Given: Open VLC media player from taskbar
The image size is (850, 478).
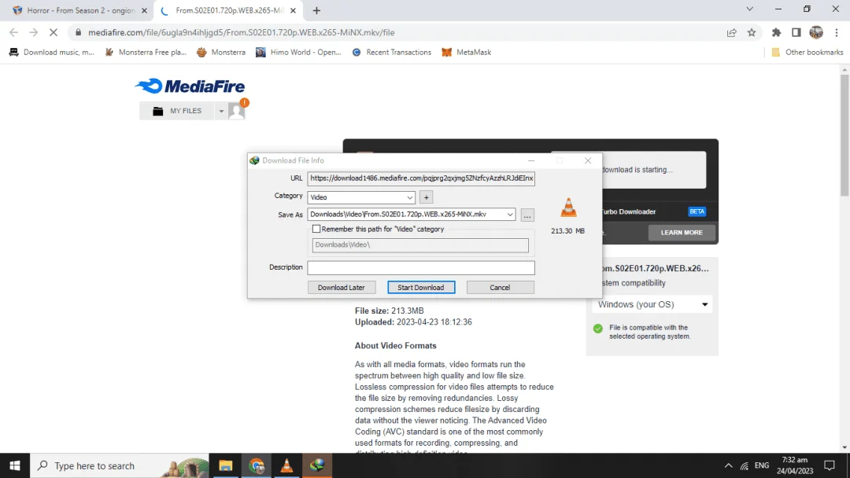Looking at the screenshot, I should click(286, 465).
